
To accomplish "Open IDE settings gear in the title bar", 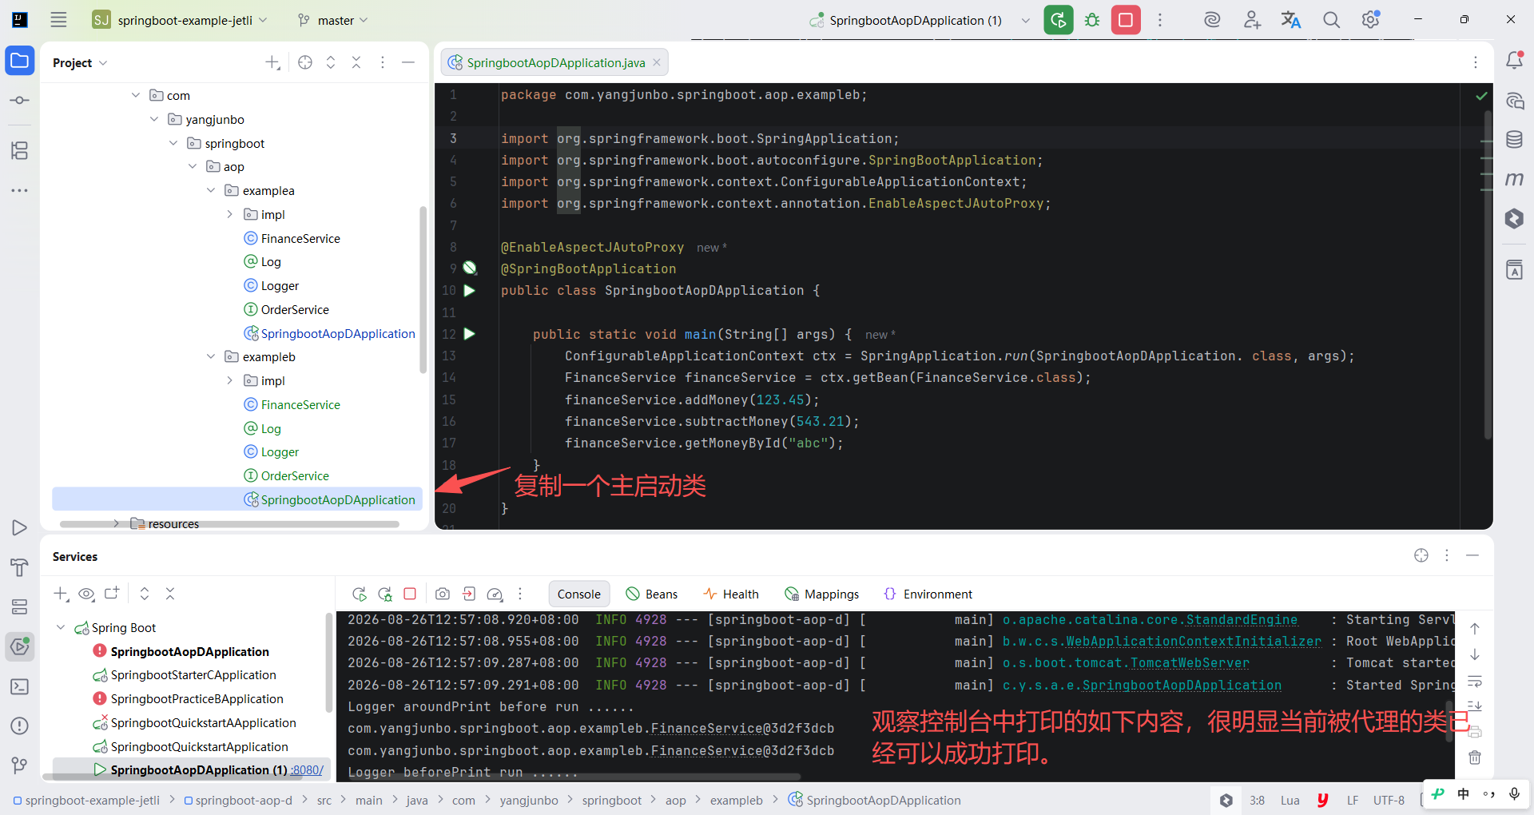I will coord(1371,20).
